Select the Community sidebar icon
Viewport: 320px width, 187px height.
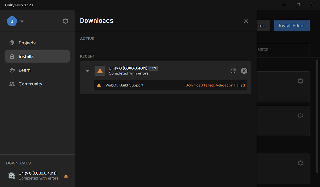pos(12,84)
